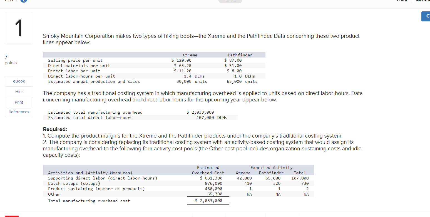Select 'Estimated total direct labor-hours' label
Viewport: 430px width, 217px height.
(90, 118)
